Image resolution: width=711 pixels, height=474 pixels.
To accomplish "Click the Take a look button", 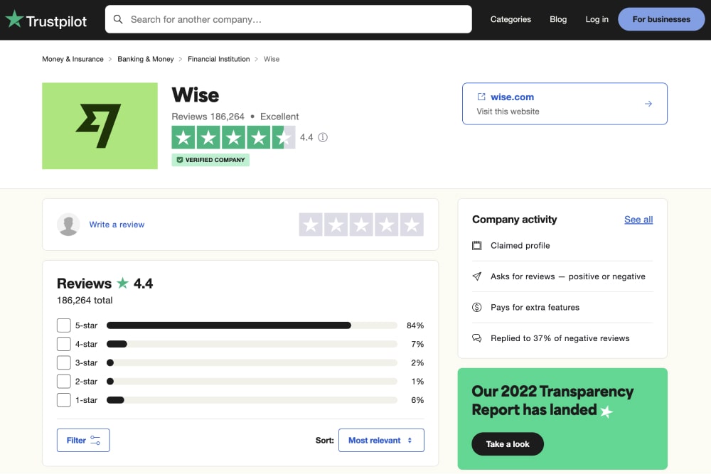I will (x=508, y=444).
